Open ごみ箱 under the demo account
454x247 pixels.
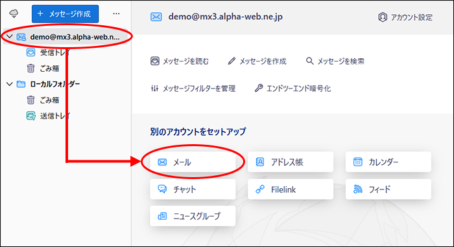43,69
